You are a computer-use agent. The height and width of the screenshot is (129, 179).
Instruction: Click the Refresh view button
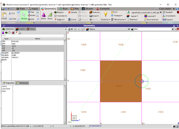click(132, 20)
